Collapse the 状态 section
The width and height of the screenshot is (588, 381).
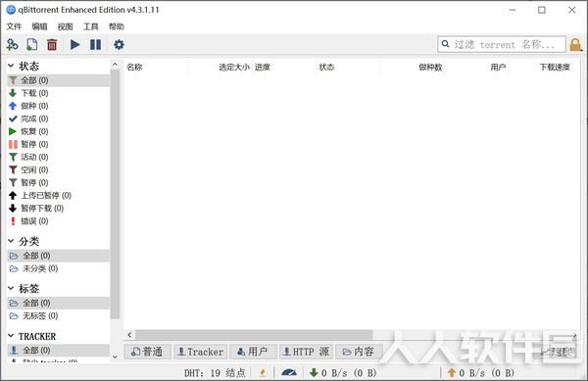pyautogui.click(x=11, y=66)
